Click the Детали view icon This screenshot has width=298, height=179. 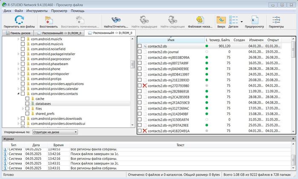pos(233,20)
